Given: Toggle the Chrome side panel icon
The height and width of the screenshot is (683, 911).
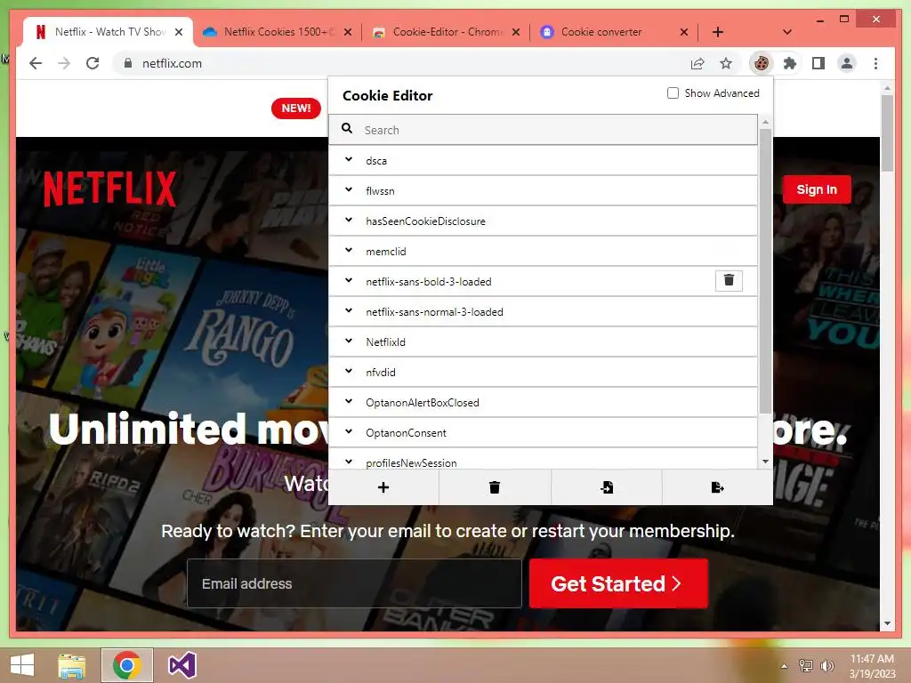Looking at the screenshot, I should pos(818,63).
